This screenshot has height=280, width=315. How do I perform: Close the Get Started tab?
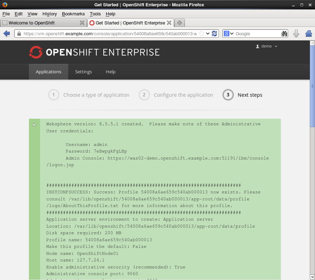(169, 23)
